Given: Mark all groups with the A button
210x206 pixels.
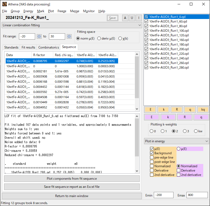Looking at the screenshot, I should tap(125, 18).
